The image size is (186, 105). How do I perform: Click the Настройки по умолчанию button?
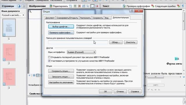tap(61, 82)
